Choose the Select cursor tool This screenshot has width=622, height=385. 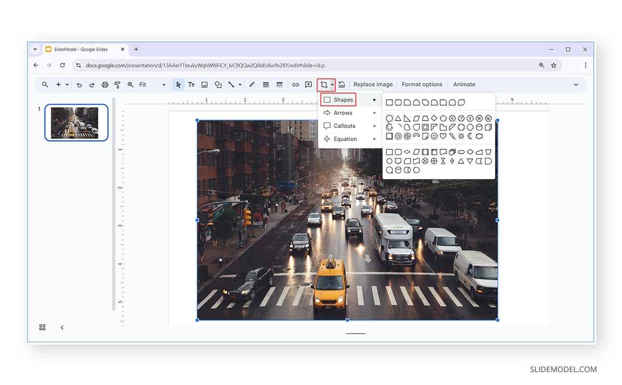coord(179,84)
